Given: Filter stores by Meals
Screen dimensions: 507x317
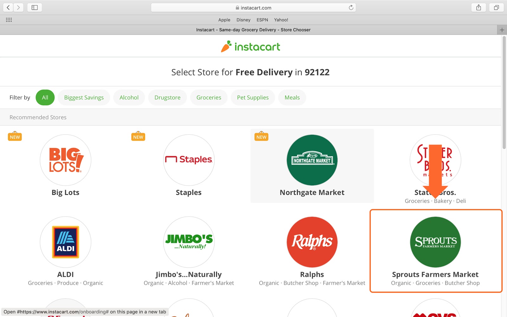Looking at the screenshot, I should click(x=292, y=98).
